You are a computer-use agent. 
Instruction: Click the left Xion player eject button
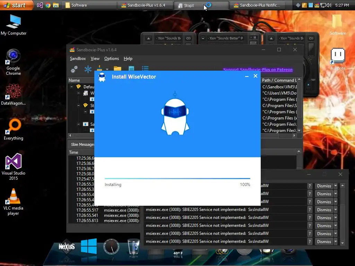pos(148,38)
